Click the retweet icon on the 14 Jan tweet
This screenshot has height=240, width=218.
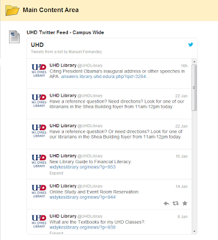(175, 203)
